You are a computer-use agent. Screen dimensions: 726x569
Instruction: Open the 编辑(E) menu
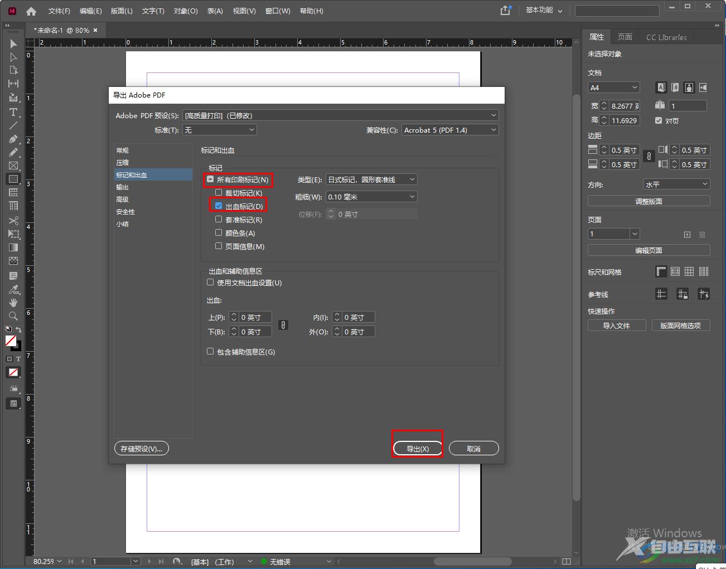90,11
